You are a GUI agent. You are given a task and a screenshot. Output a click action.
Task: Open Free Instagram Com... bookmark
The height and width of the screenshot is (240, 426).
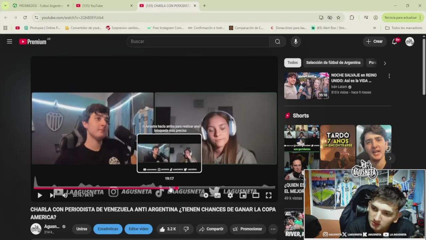click(165, 28)
